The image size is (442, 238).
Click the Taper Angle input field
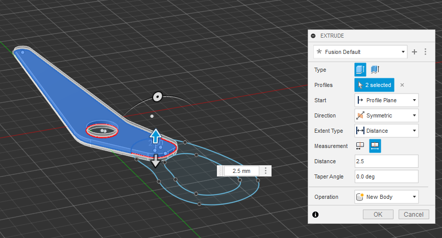pyautogui.click(x=386, y=176)
